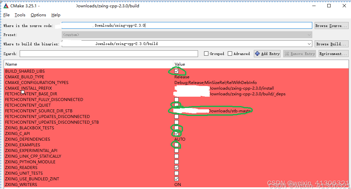The height and width of the screenshot is (189, 351).
Task: Click the AUTO value of ZXING_DEPENDENCIES
Action: point(180,139)
